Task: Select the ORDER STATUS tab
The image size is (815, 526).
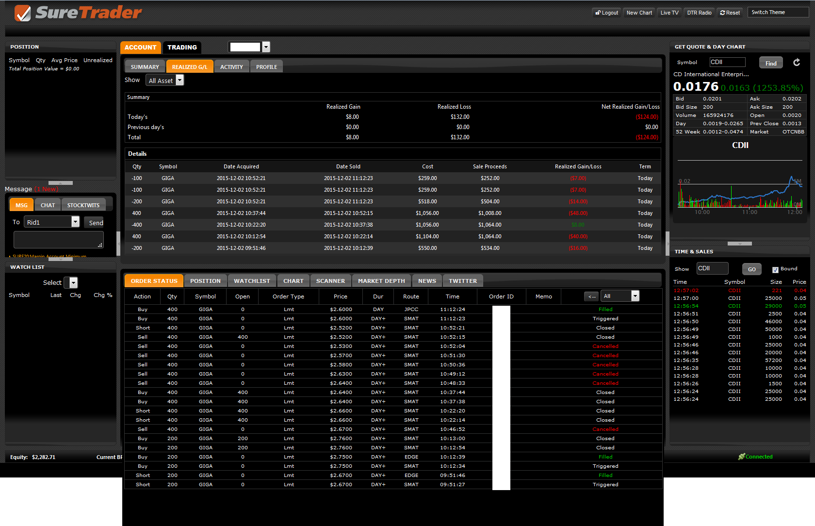Action: click(154, 281)
